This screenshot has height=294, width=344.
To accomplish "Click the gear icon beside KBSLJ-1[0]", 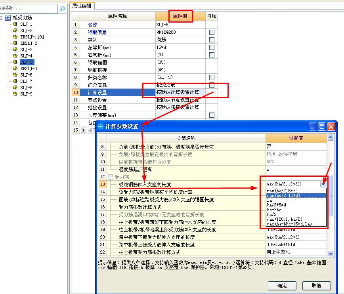I will pyautogui.click(x=15, y=36).
